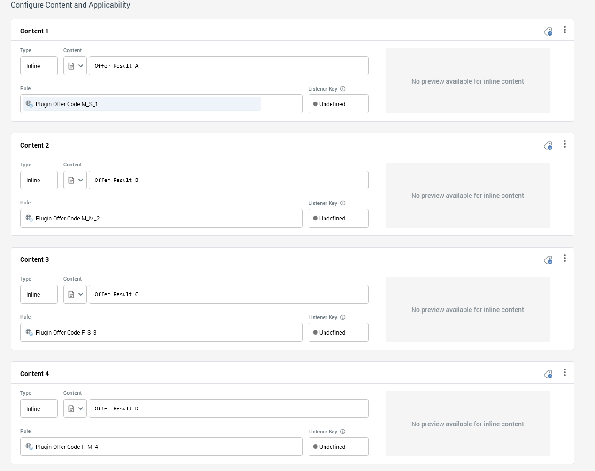Click the tag preview icon in Content 2
The width and height of the screenshot is (595, 471).
coord(548,146)
